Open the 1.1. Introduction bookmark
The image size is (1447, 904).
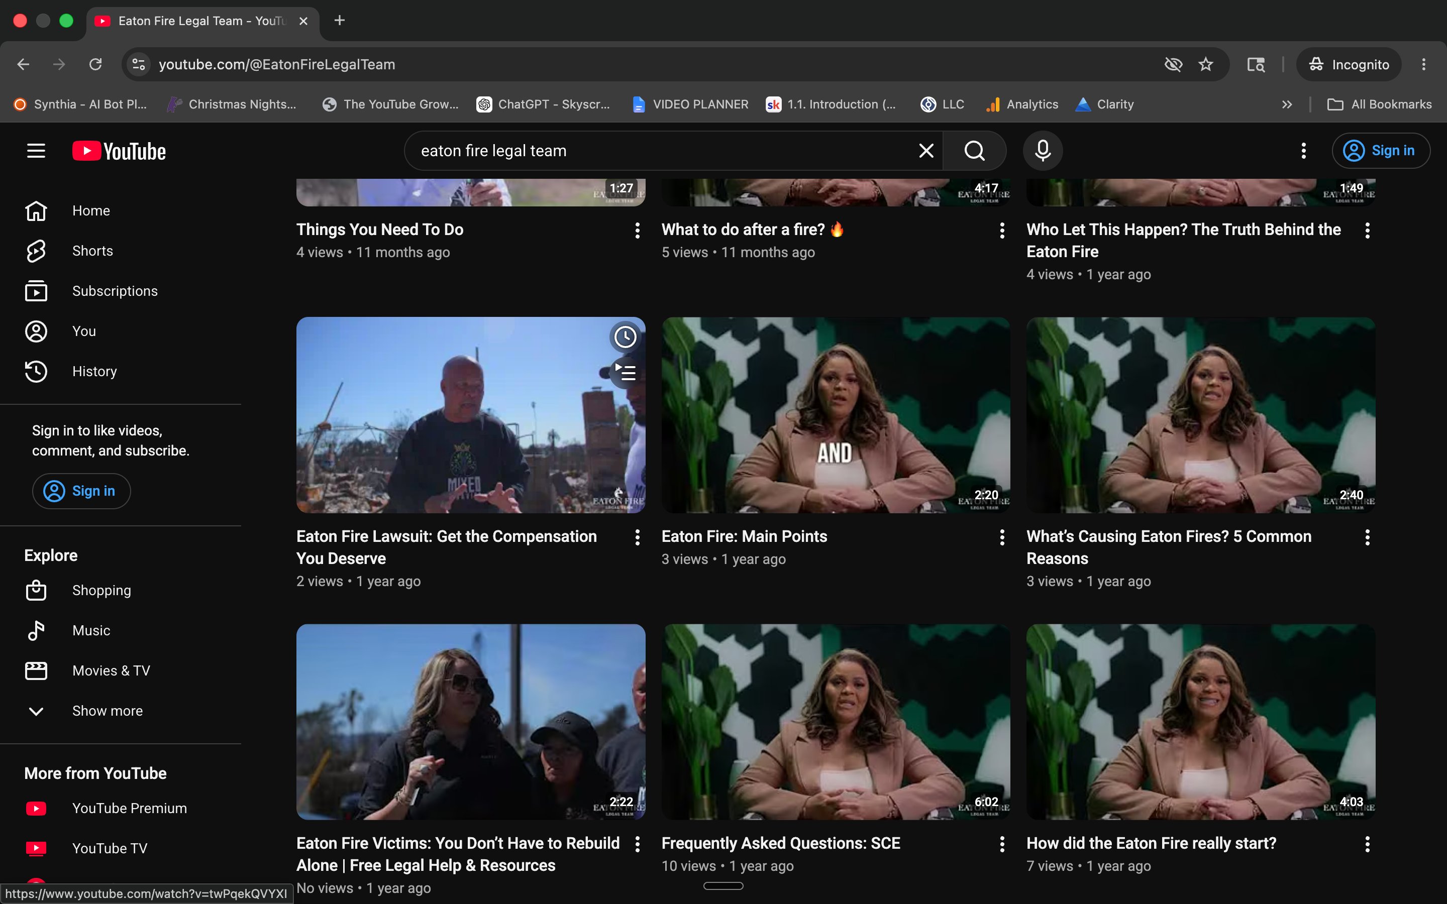pos(831,104)
